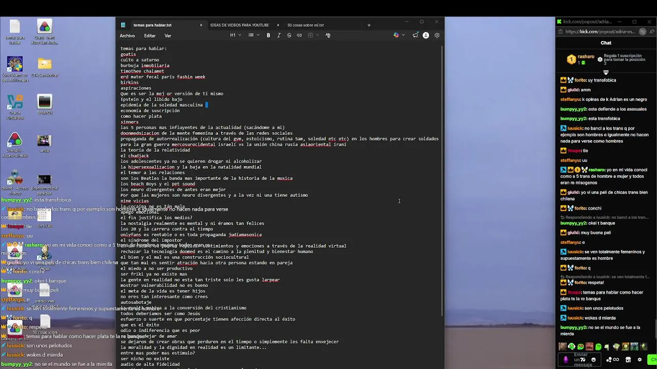
Task: Click the tracking prevention icon in Kick address bar
Action: (642, 32)
